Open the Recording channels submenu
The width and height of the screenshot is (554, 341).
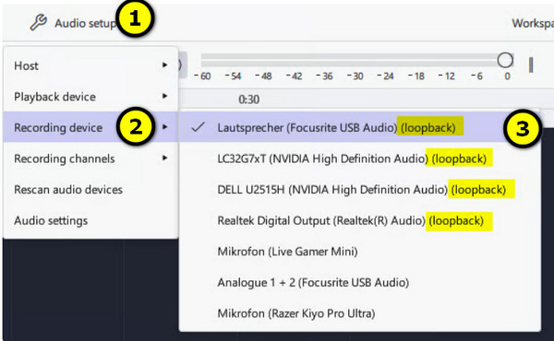(x=90, y=159)
